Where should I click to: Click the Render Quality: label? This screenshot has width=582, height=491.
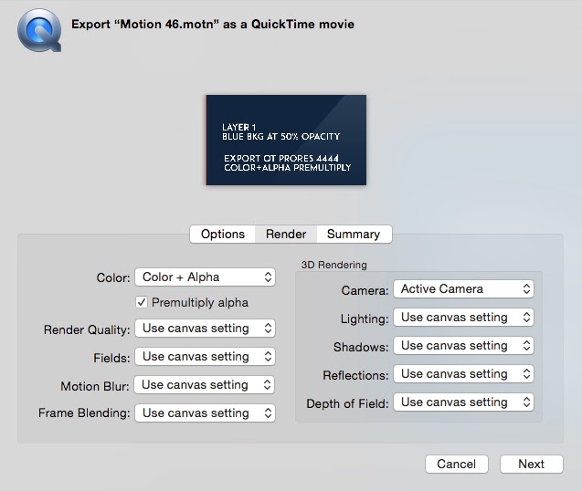[87, 329]
